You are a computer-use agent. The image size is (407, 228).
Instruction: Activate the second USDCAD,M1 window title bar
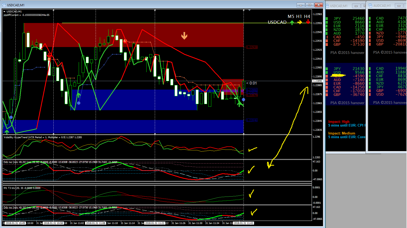click(339, 6)
